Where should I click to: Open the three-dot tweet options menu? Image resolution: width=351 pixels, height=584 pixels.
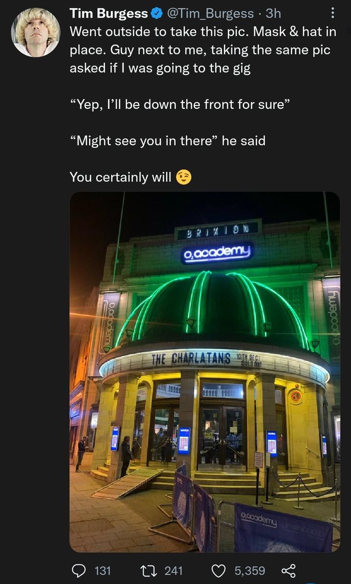[332, 13]
